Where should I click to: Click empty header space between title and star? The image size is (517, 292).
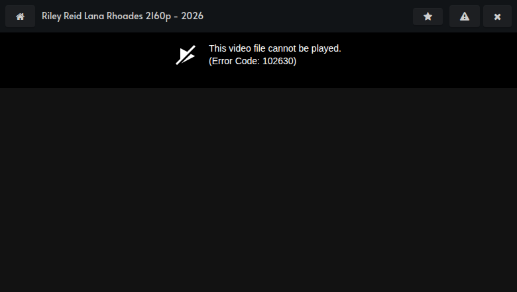tap(307, 16)
